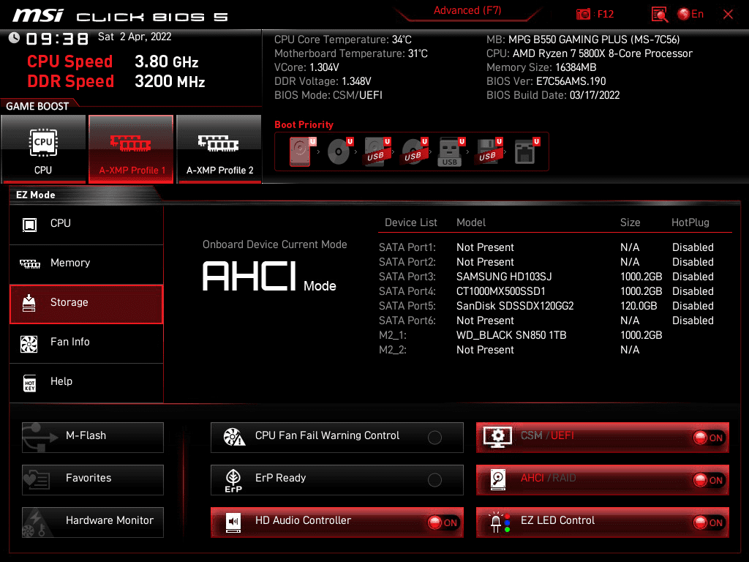Select the USB key boot device icon
Viewport: 749px width, 562px height.
(x=451, y=152)
